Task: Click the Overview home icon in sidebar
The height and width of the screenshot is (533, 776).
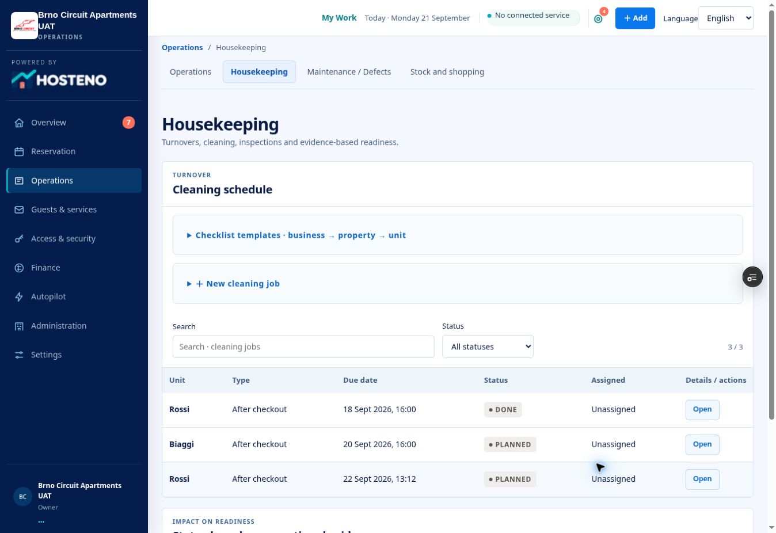Action: pyautogui.click(x=19, y=123)
